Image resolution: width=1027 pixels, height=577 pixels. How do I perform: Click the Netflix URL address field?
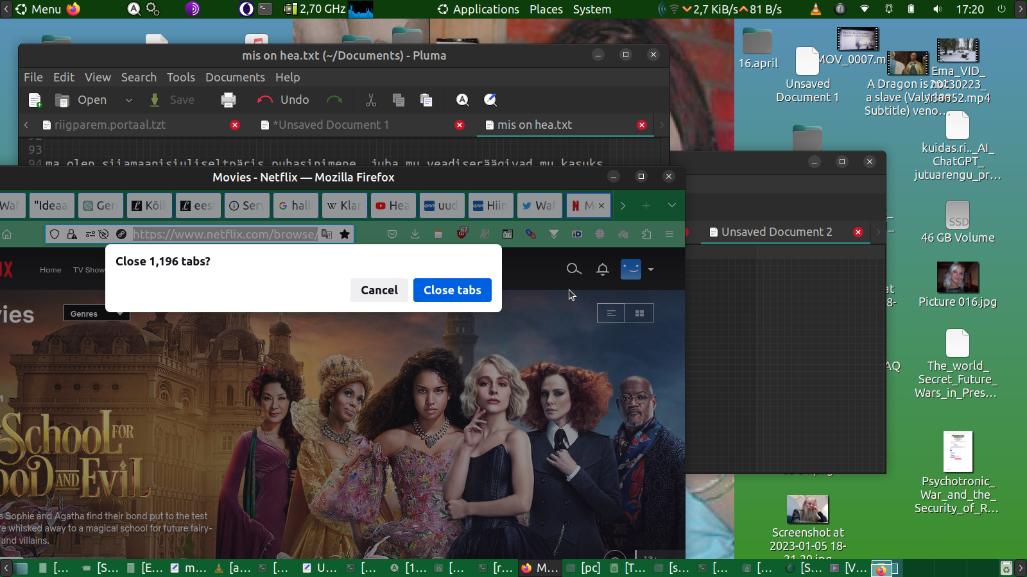coord(225,234)
